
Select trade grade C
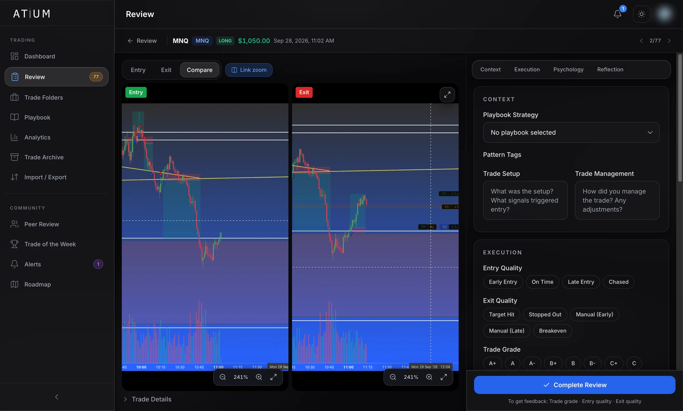(634, 364)
